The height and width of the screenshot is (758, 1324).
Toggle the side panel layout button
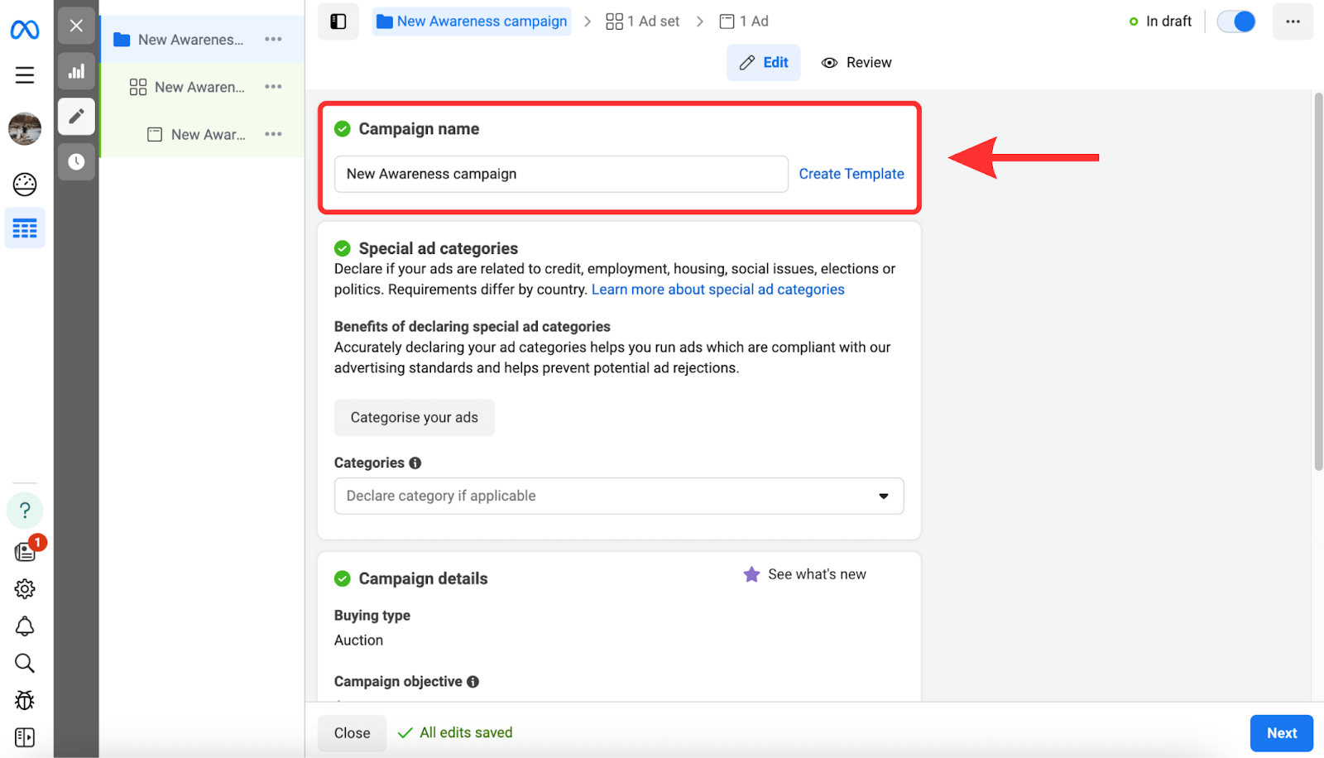tap(338, 22)
